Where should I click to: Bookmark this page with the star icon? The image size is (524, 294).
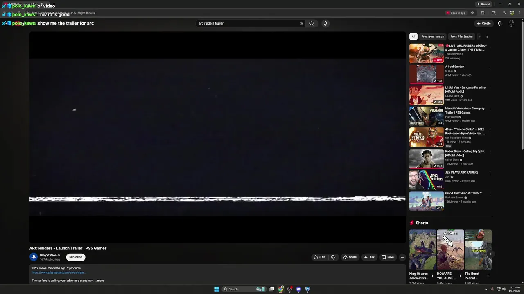(472, 13)
